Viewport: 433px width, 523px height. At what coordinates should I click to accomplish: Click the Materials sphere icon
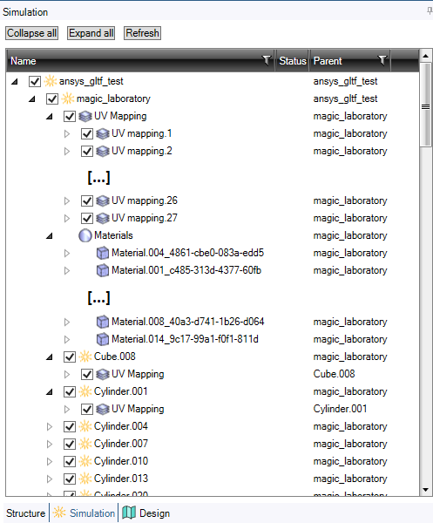85,235
